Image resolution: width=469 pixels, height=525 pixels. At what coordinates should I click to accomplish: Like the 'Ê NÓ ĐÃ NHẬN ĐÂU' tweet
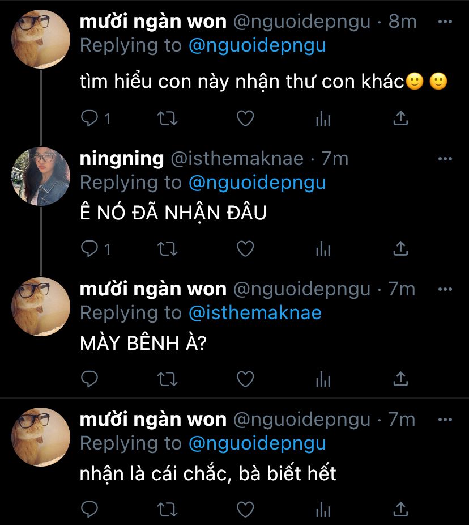click(x=245, y=248)
